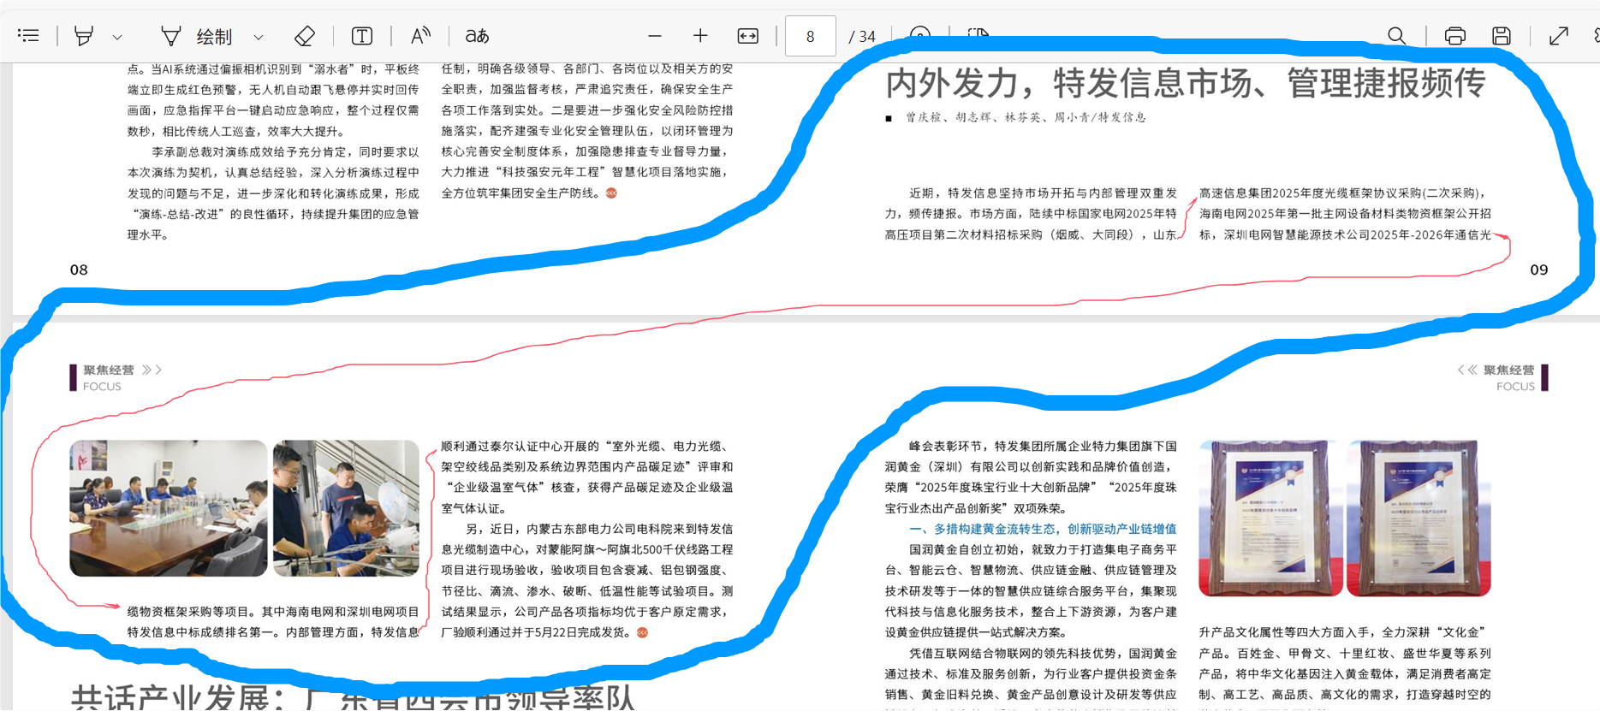This screenshot has height=711, width=1600.
Task: Open the find in document search
Action: (1396, 36)
